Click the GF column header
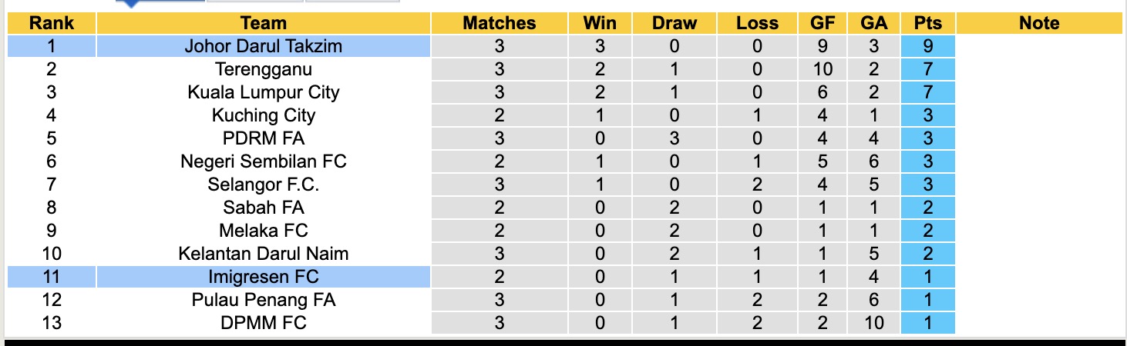Screen dimensions: 1127x346 pos(823,23)
